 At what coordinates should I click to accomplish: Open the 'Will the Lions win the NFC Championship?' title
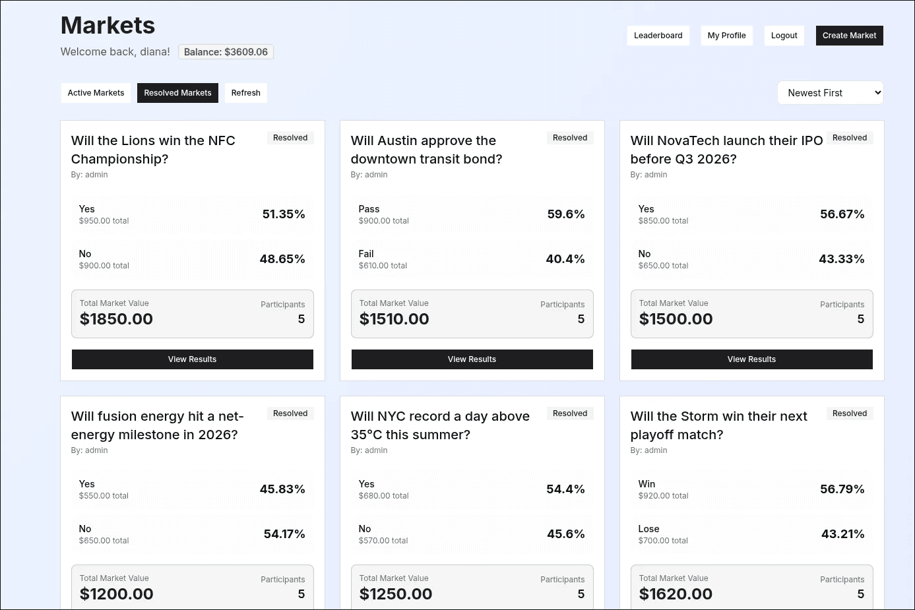[x=153, y=150]
